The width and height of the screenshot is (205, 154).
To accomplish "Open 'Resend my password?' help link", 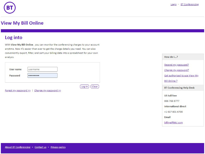I will coord(177,65).
